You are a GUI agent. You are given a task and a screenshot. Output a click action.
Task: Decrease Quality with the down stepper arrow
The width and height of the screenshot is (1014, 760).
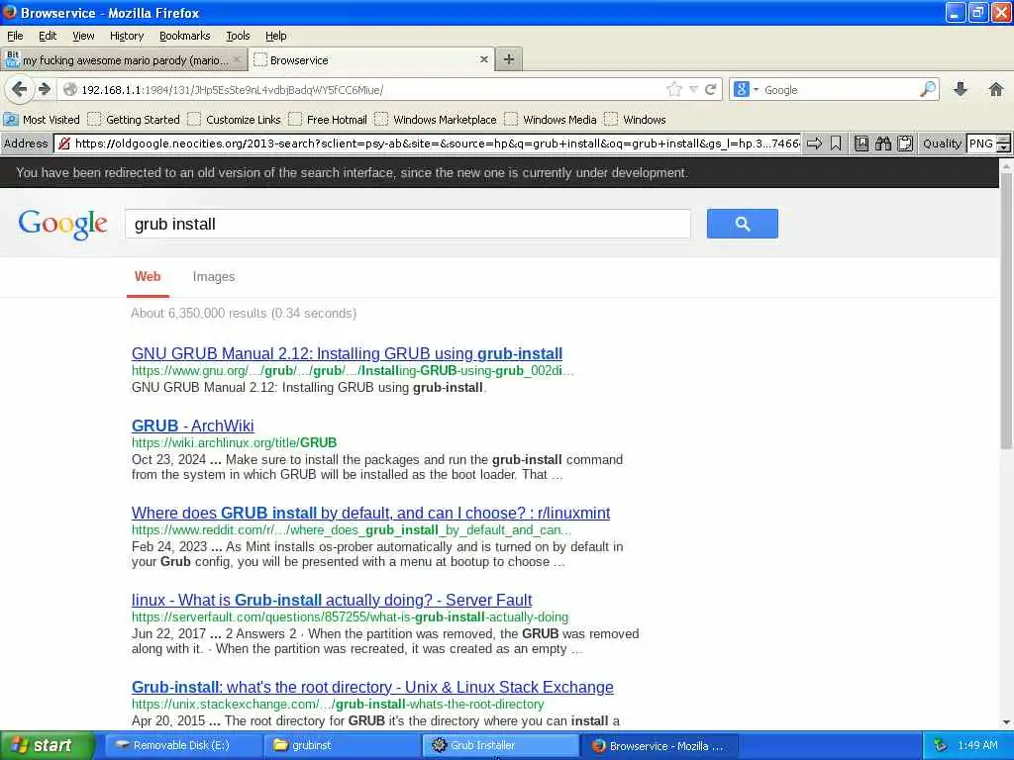pyautogui.click(x=1004, y=147)
